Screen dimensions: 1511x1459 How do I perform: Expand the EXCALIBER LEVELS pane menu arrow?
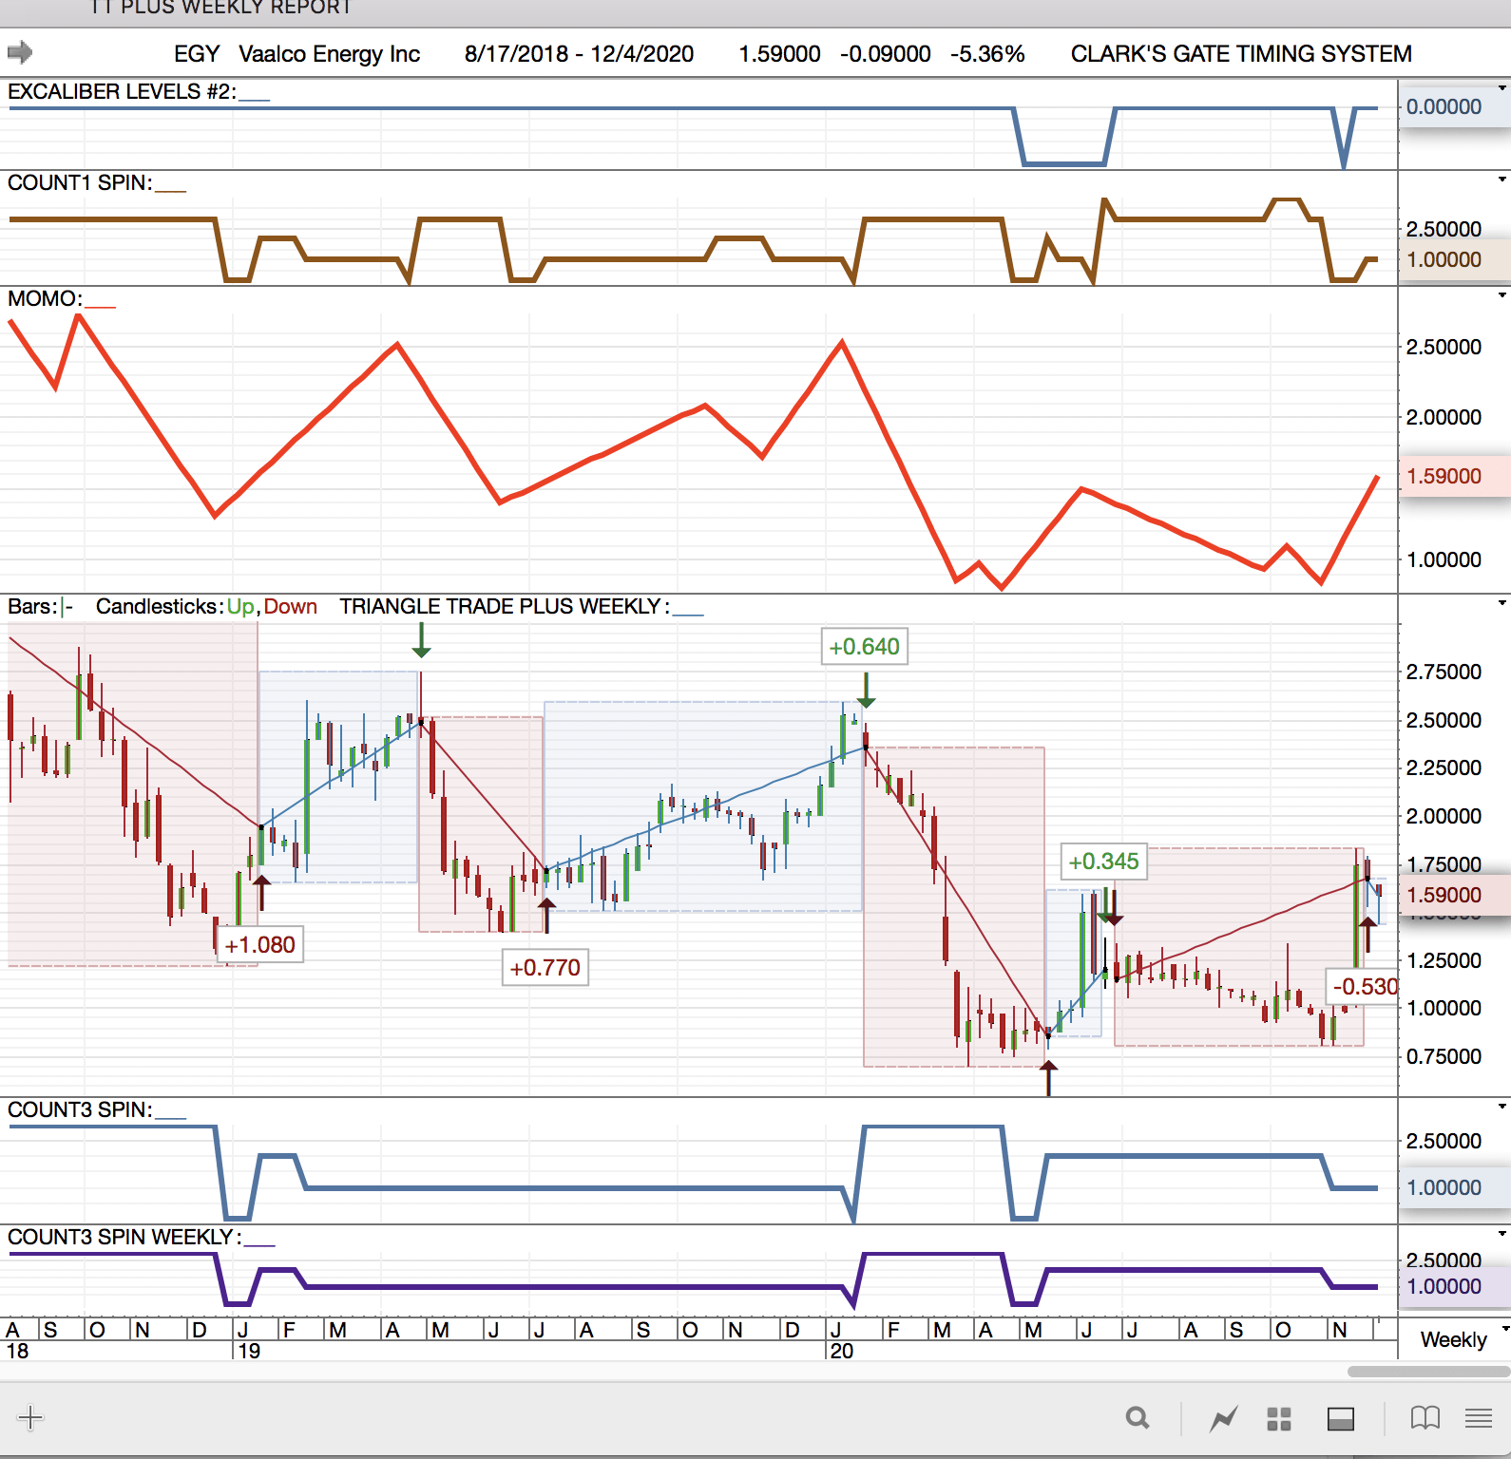pos(1501,88)
